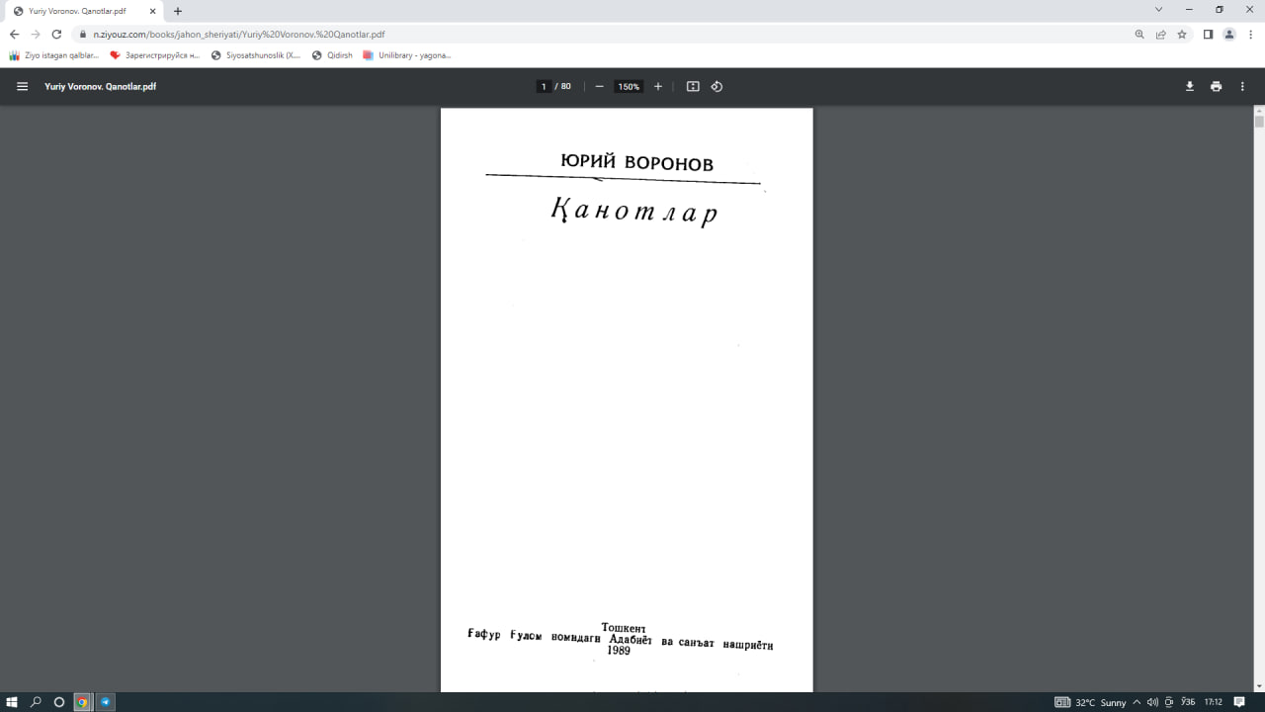Zoom in using the plus icon
This screenshot has width=1265, height=712.
pos(657,86)
